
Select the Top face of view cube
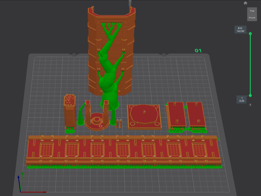[252, 11]
